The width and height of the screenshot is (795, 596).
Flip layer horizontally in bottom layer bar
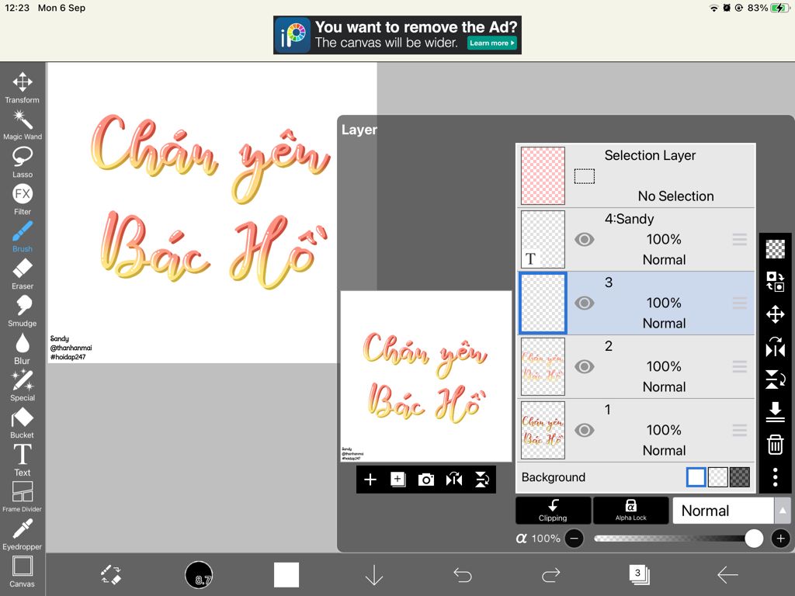click(x=453, y=480)
